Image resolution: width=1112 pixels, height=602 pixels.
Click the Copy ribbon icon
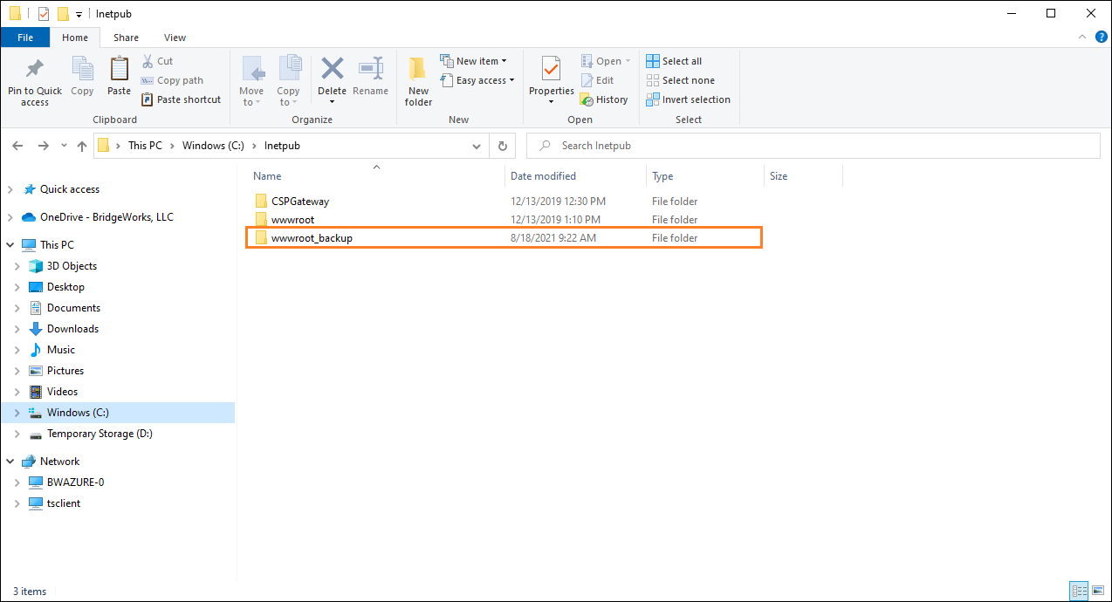(x=82, y=70)
